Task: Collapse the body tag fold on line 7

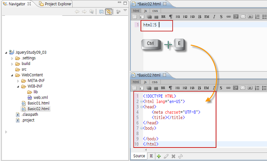Action: click(141, 128)
